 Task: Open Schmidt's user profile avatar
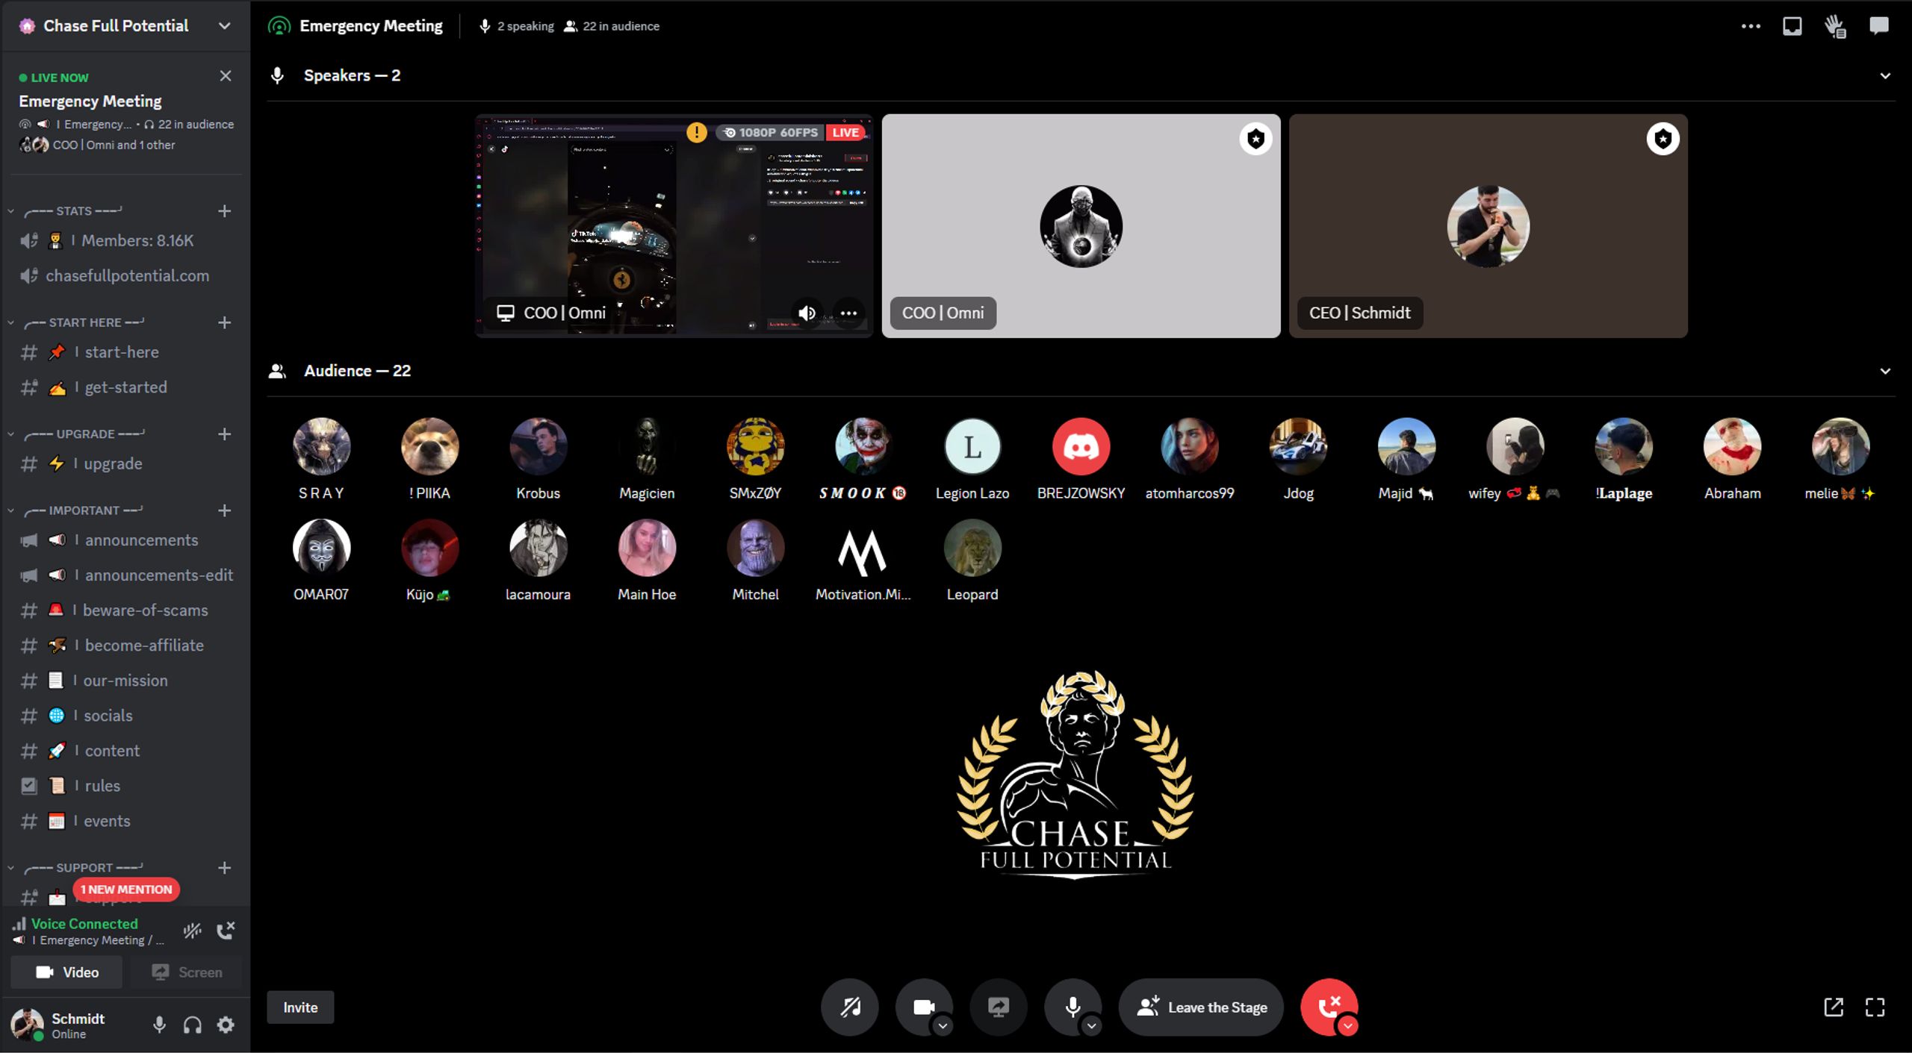(x=28, y=1025)
